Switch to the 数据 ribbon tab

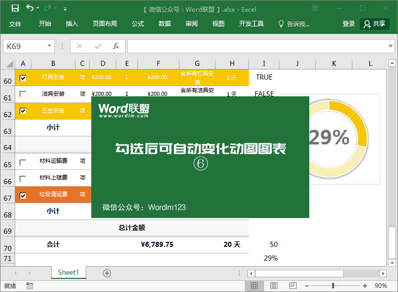coord(165,24)
